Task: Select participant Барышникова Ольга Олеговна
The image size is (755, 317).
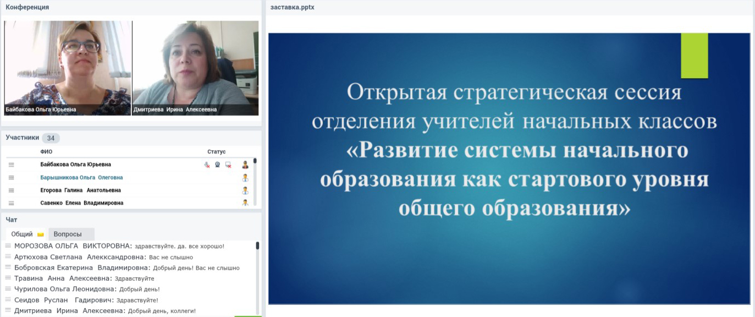Action: pos(81,178)
